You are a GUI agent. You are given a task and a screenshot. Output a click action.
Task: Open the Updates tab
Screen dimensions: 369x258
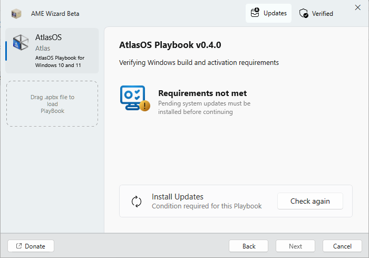click(268, 13)
